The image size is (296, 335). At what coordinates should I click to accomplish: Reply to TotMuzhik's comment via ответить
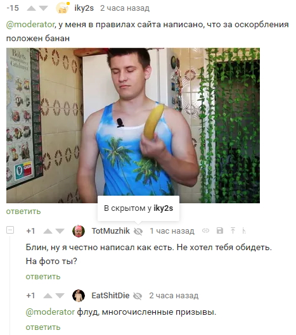[43, 277]
